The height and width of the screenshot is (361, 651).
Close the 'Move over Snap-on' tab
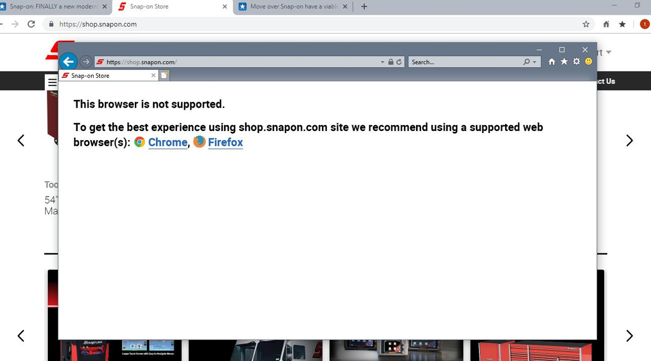click(x=345, y=7)
